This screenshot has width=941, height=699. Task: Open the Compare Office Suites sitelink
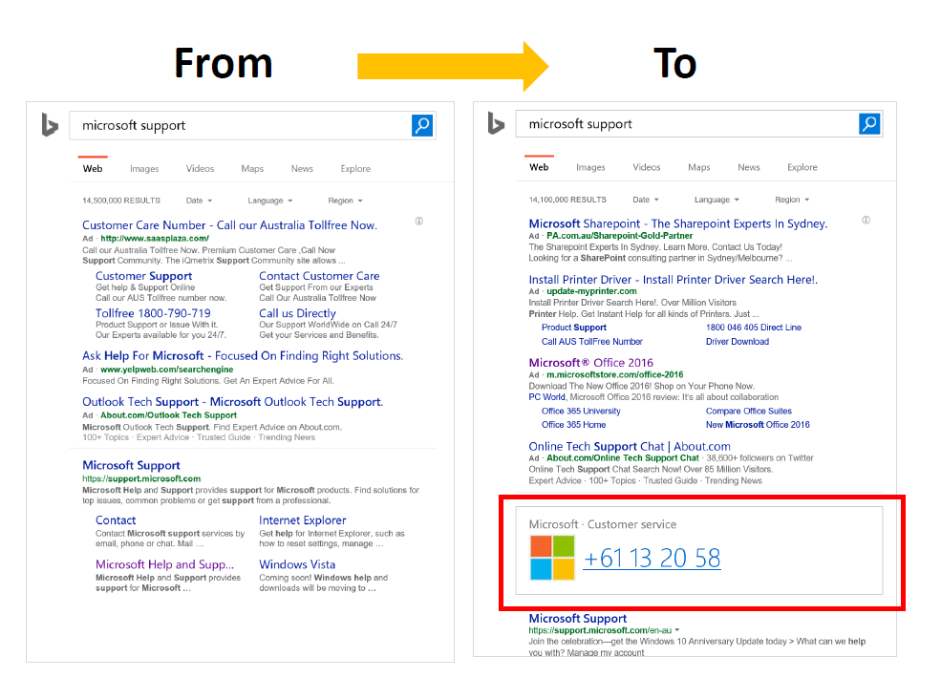pos(748,411)
